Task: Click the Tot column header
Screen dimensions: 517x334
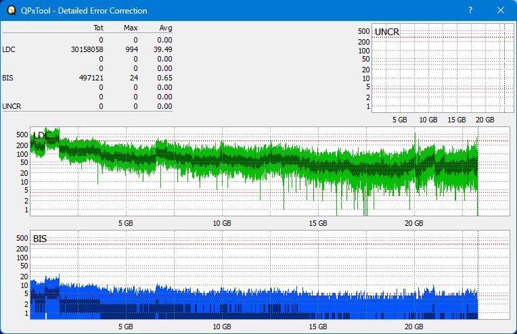Action: [x=98, y=28]
